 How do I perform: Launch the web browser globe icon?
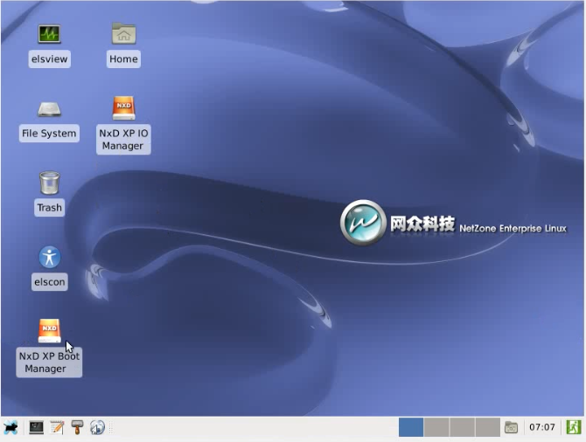point(98,427)
